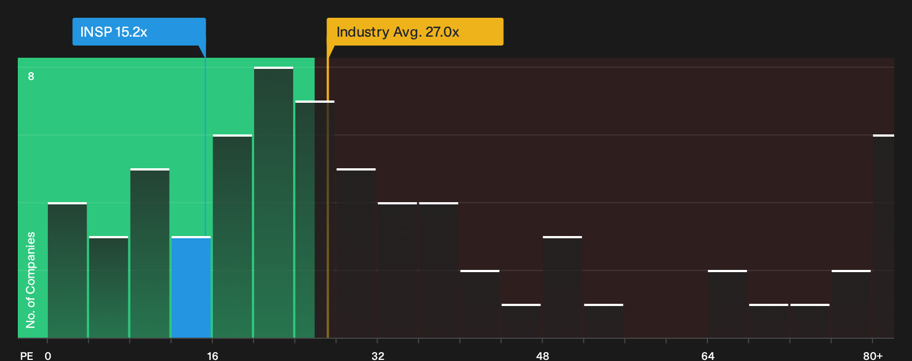
Task: Click the INSP 15.2x label
Action: (x=139, y=32)
